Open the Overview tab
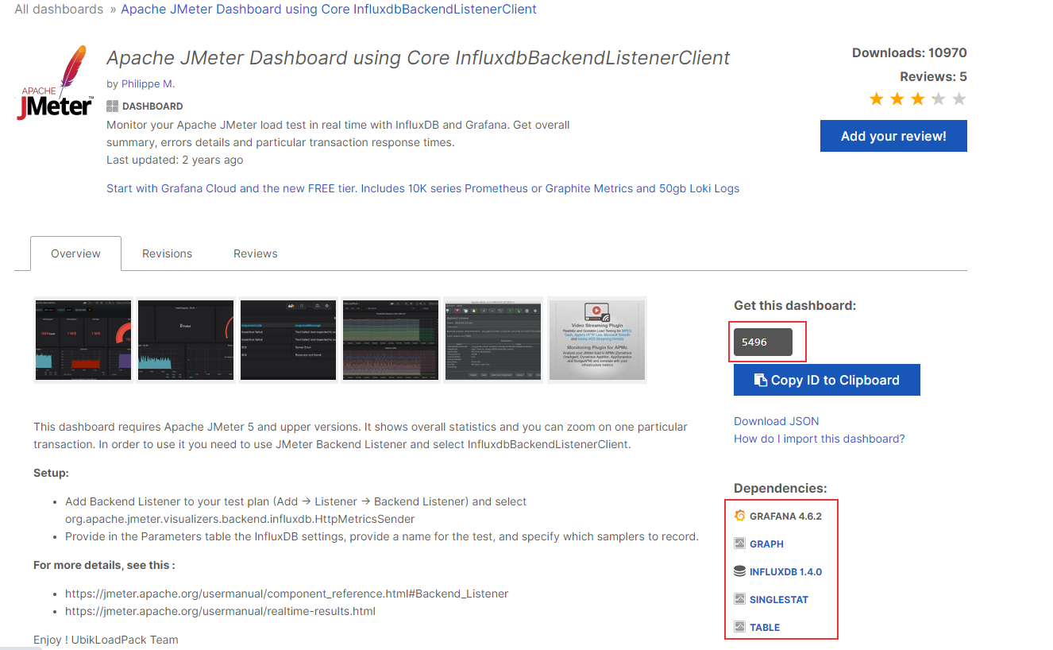Image resolution: width=1053 pixels, height=650 pixels. pyautogui.click(x=75, y=253)
